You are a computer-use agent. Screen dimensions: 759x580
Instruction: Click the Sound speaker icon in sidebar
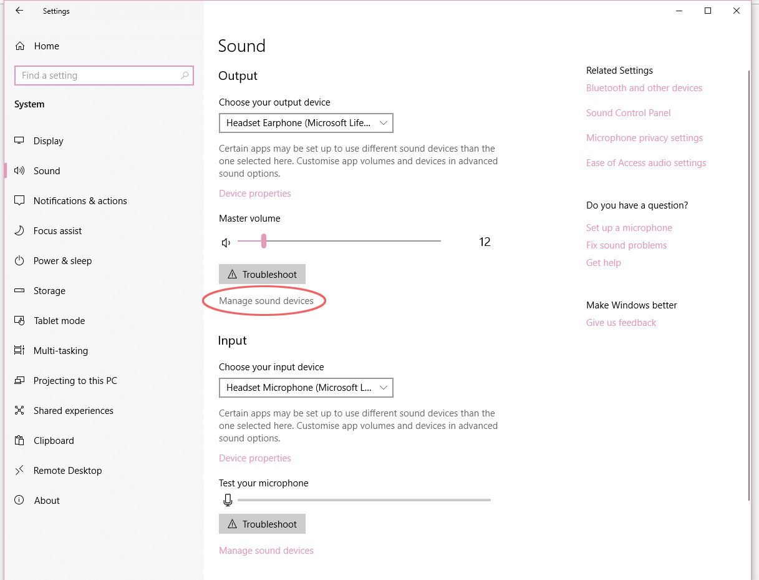pyautogui.click(x=20, y=171)
